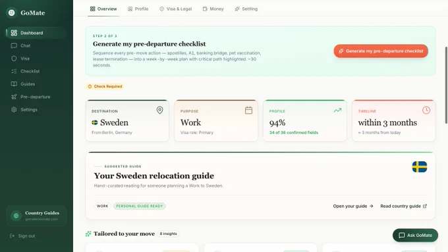Click the Chat bubble icon in sidebar
The width and height of the screenshot is (448, 252).
[x=14, y=45]
